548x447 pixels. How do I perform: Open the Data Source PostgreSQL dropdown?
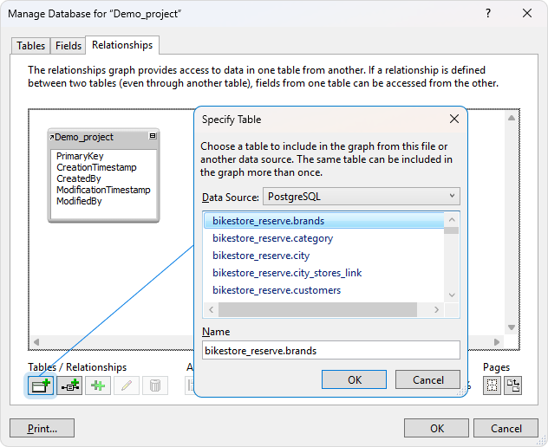click(362, 197)
